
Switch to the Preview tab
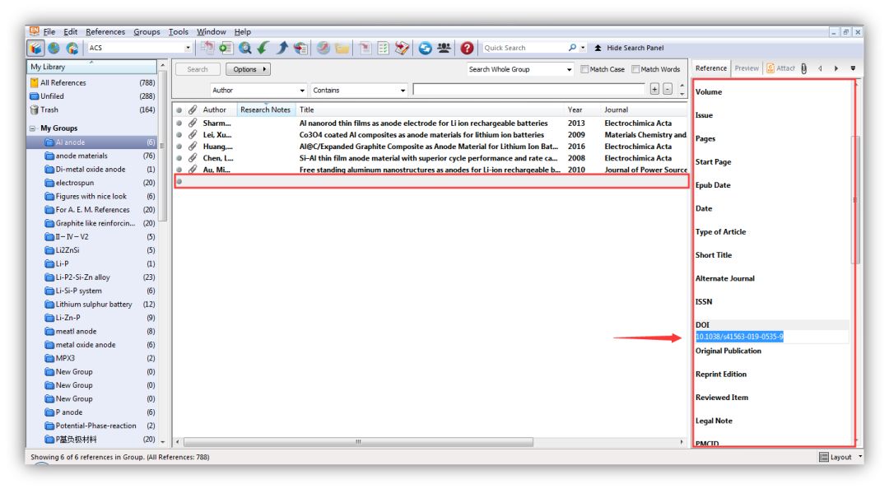point(746,68)
